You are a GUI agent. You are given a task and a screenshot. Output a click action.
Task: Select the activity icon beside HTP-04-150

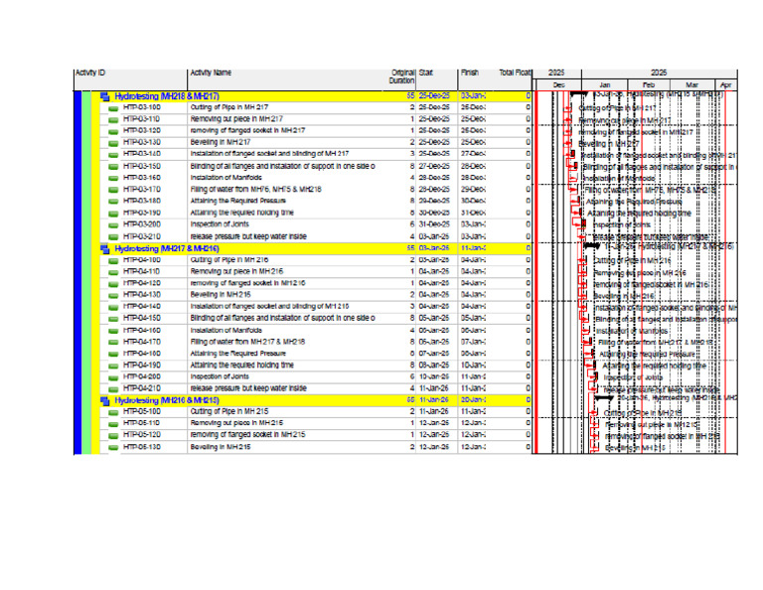point(113,319)
